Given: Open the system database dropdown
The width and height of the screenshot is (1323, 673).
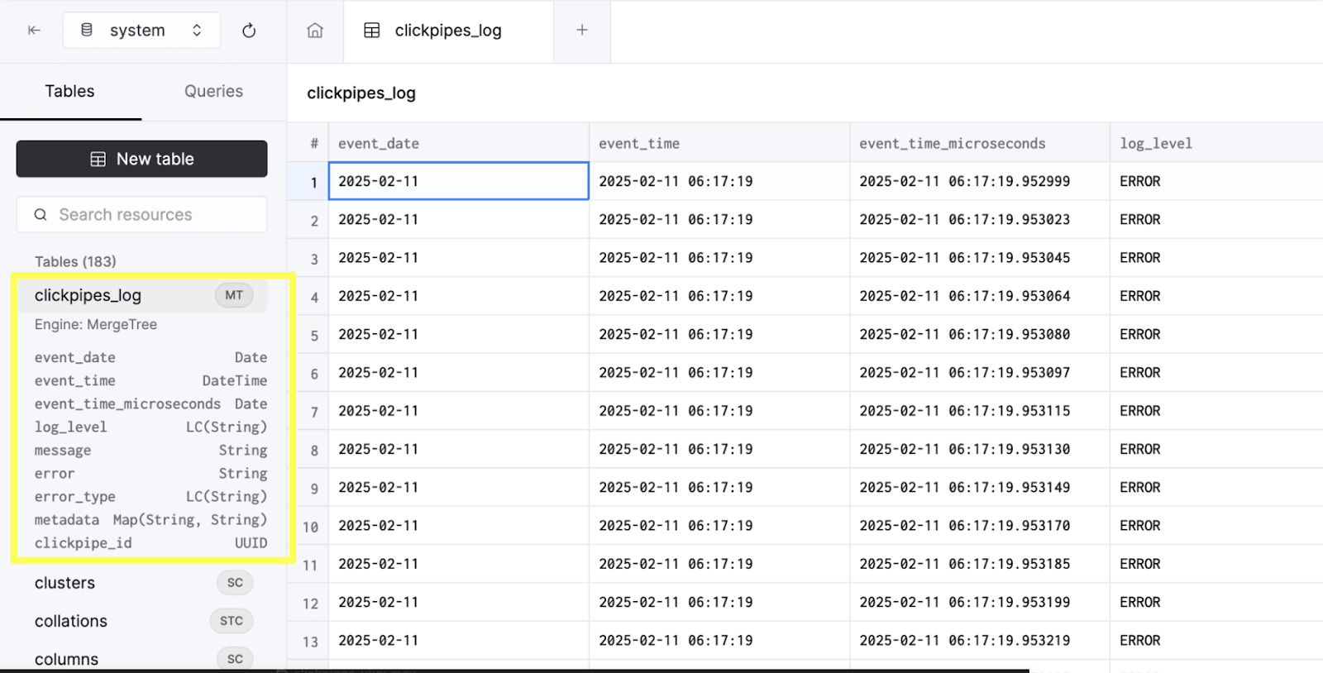Looking at the screenshot, I should 141,31.
